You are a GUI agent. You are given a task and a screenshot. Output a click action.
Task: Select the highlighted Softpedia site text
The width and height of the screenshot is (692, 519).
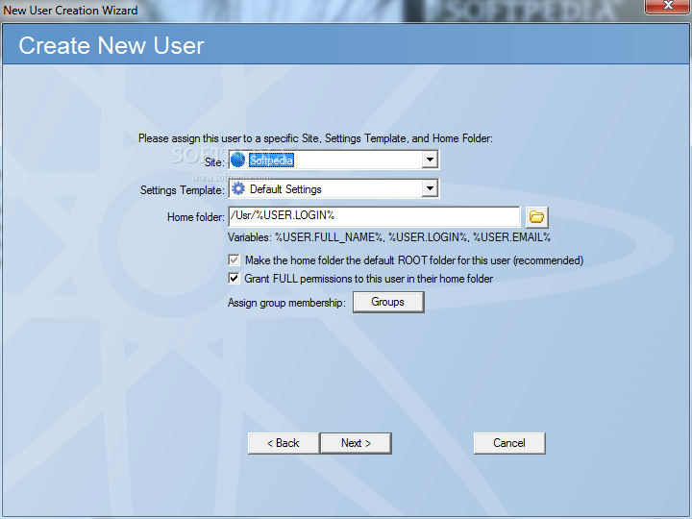271,160
